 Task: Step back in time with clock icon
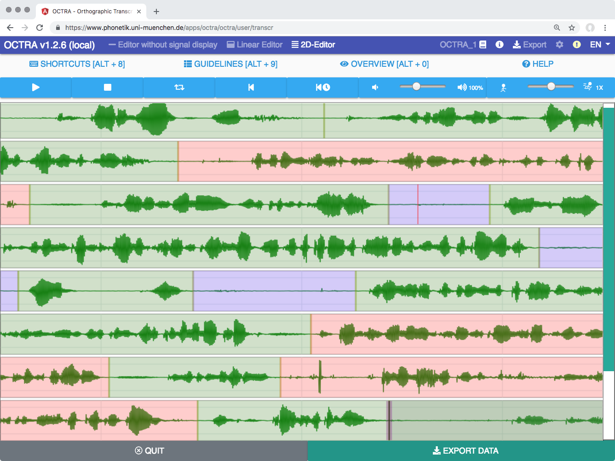click(x=323, y=88)
